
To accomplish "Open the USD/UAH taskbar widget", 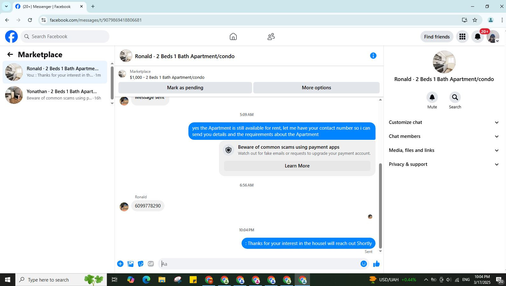I will coord(392,280).
